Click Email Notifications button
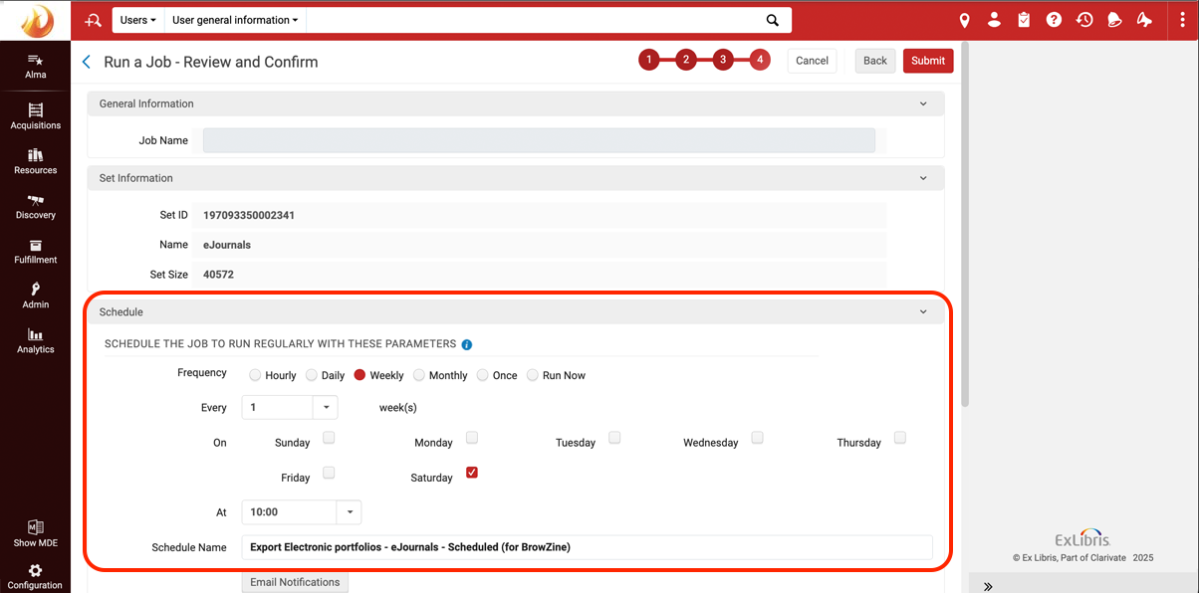Screen dimensions: 1199x593 tap(295, 582)
